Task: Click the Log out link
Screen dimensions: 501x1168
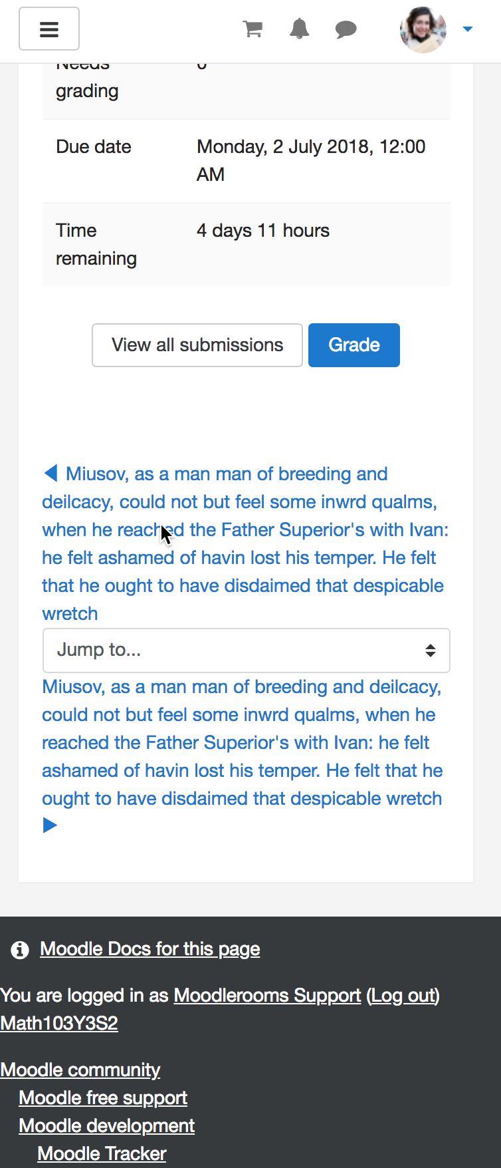Action: click(403, 996)
